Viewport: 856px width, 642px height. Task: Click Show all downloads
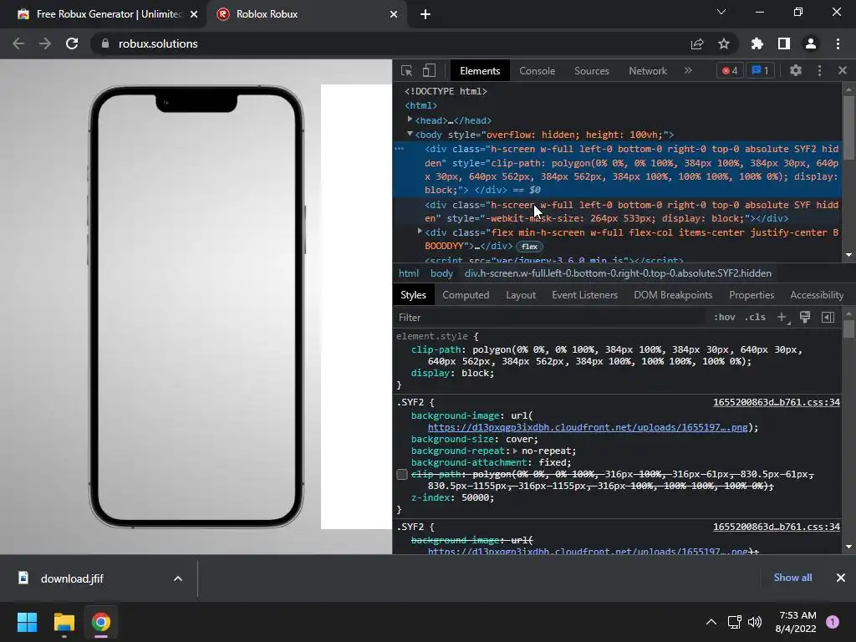pos(792,578)
